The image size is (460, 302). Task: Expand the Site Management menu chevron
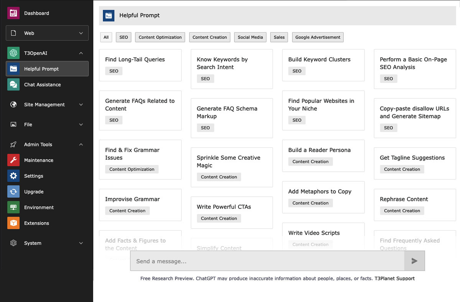click(x=81, y=105)
